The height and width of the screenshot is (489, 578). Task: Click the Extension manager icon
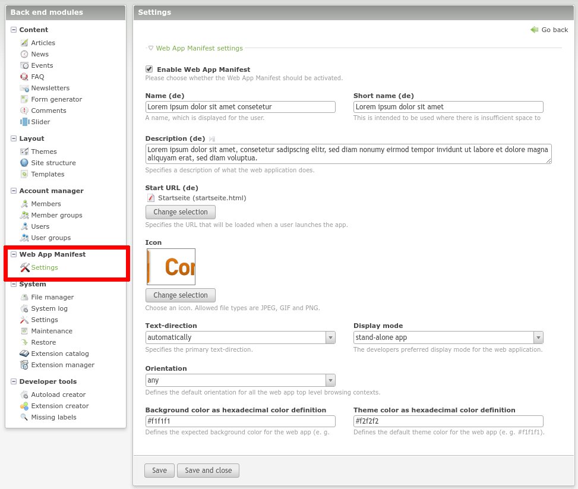coord(24,365)
